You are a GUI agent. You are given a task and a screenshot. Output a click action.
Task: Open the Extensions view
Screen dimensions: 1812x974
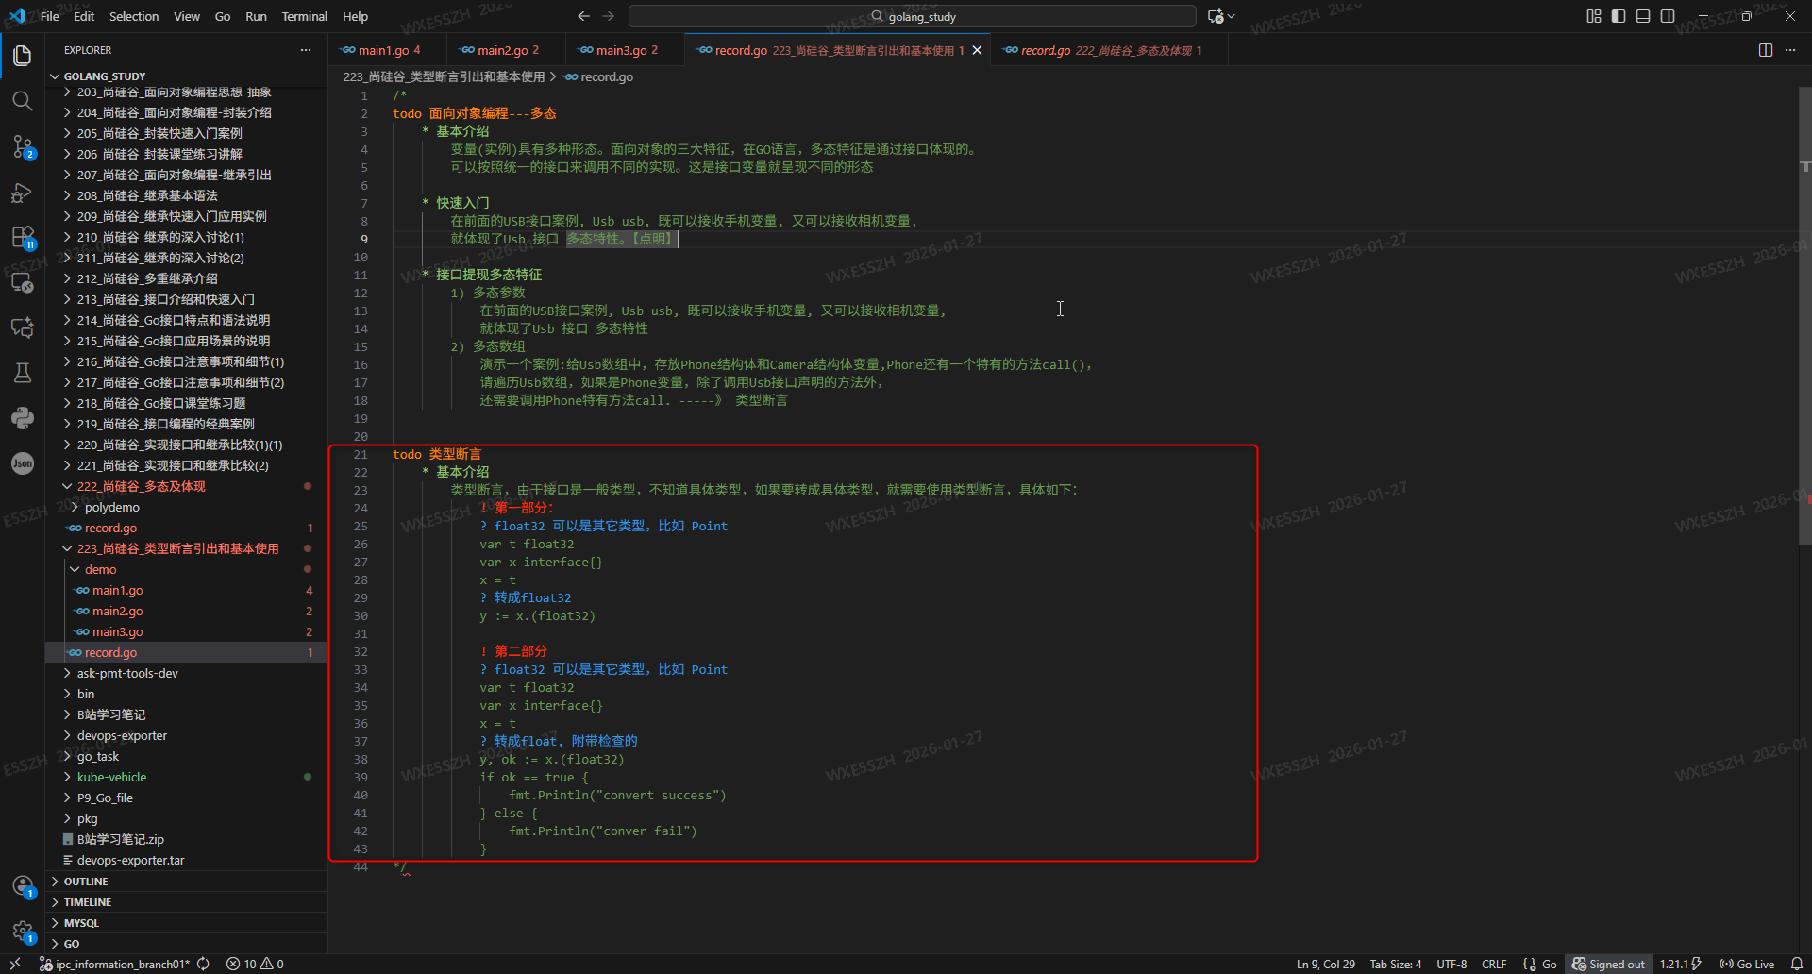click(x=23, y=237)
